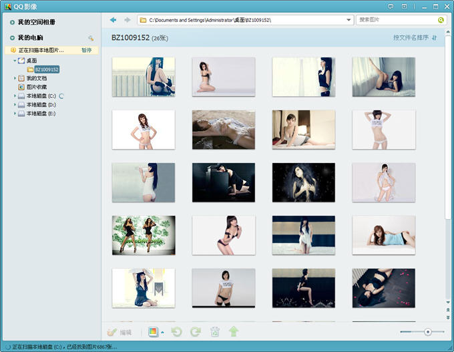Open 图片收藏 in the sidebar
454x352 pixels.
click(36, 87)
